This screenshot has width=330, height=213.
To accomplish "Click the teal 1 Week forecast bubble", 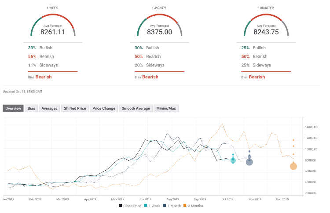I will click(233, 161).
